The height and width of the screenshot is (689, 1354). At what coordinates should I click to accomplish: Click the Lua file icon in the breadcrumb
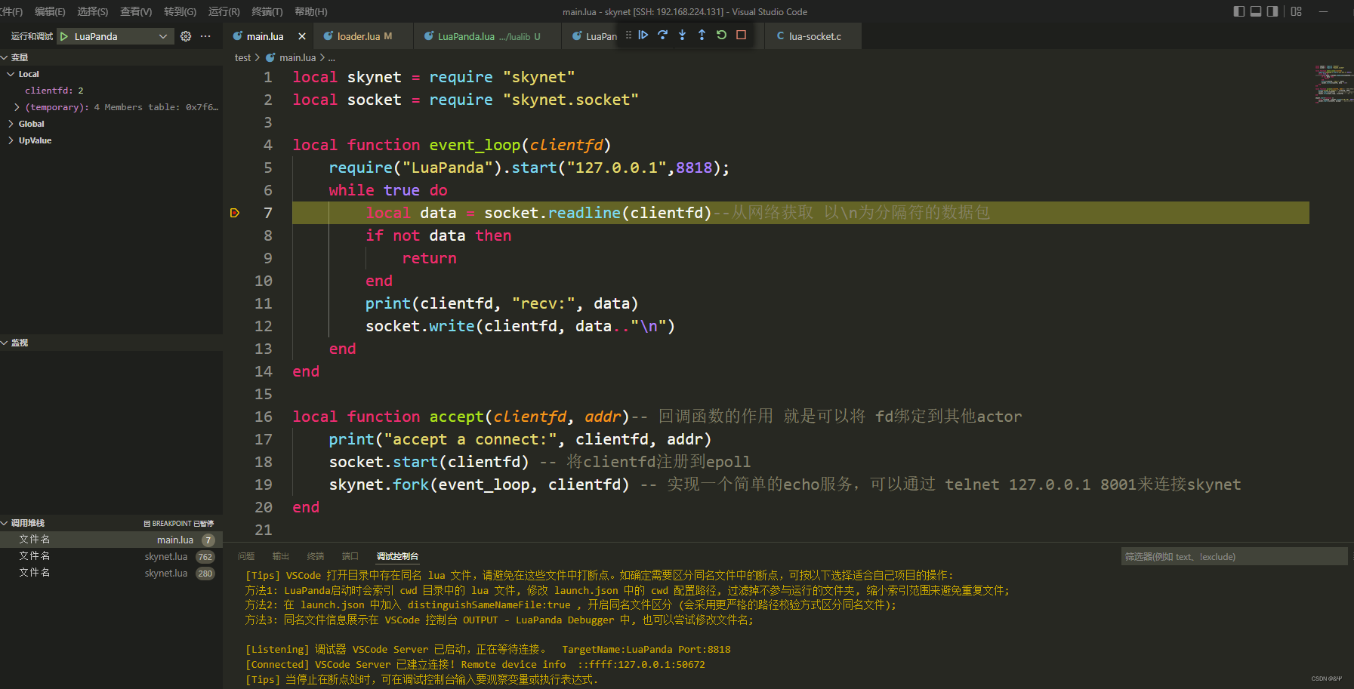(x=270, y=57)
